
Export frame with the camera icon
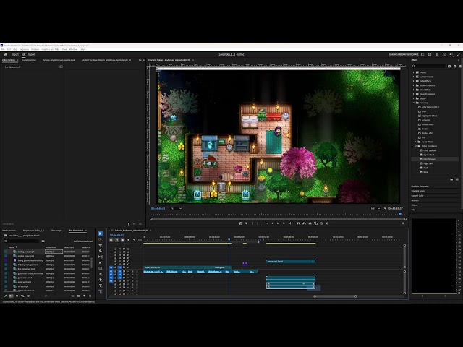310,223
